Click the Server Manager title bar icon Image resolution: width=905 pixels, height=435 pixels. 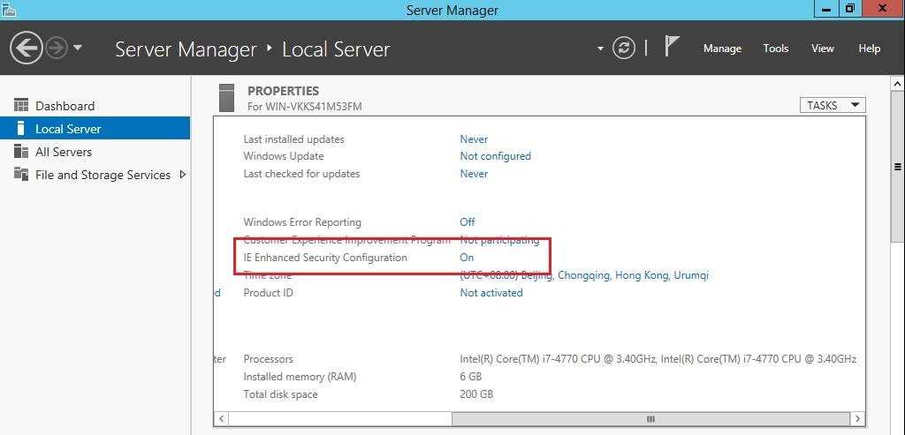[9, 9]
